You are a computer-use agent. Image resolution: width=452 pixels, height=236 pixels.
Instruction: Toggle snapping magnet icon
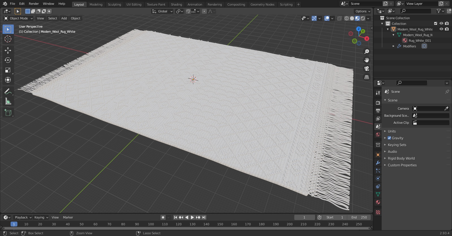188,11
